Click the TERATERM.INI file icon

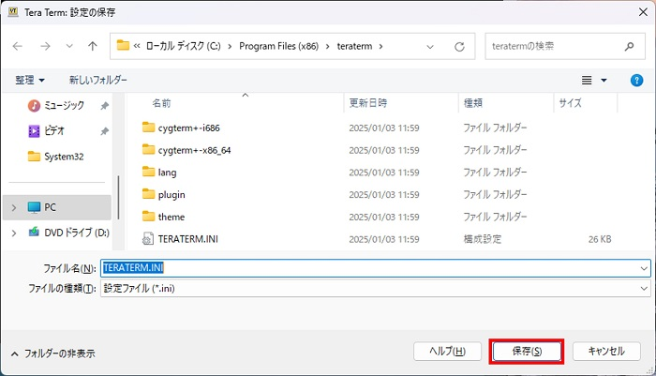click(148, 239)
